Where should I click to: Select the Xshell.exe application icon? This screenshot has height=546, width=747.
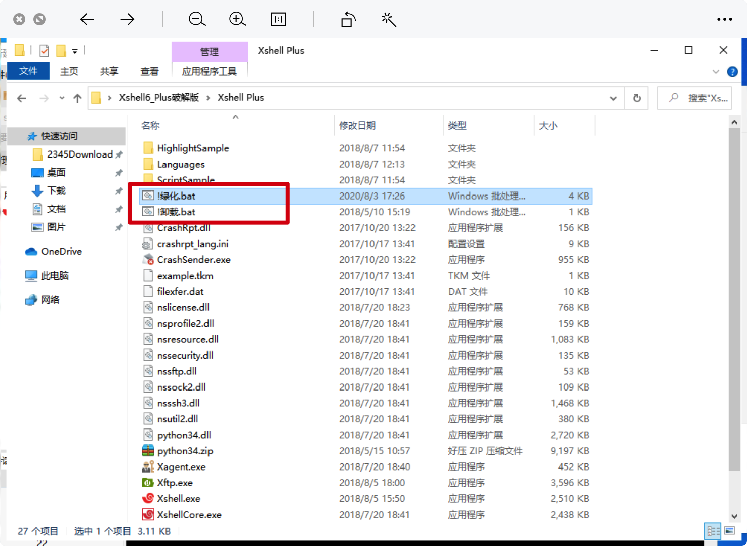(148, 498)
